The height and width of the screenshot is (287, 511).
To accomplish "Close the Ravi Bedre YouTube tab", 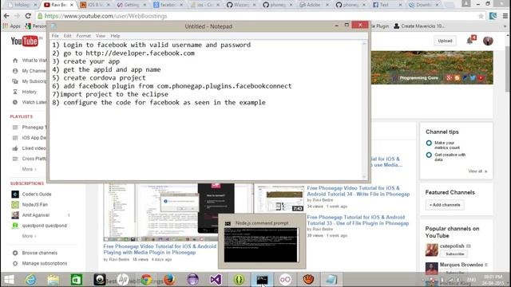I will coord(72,5).
